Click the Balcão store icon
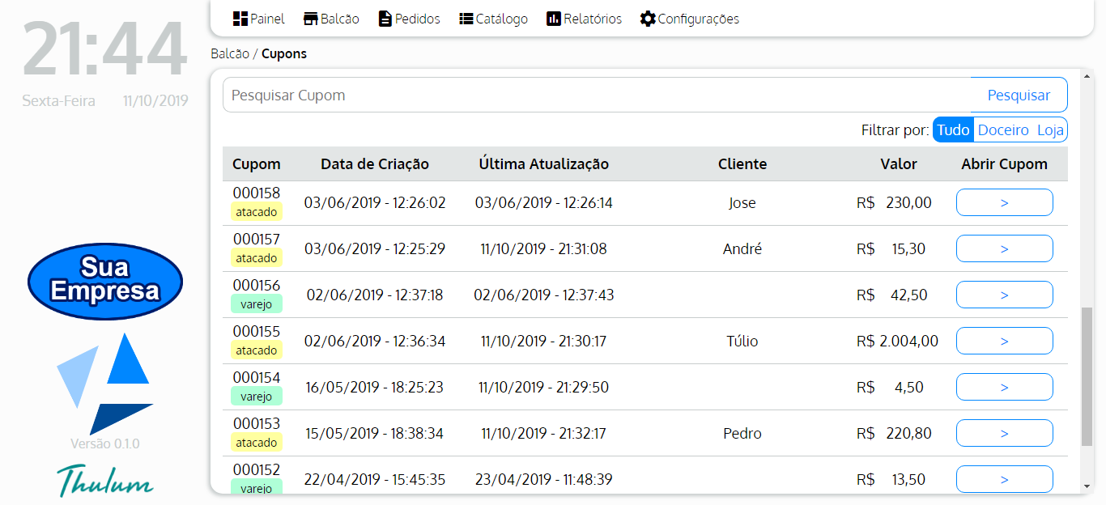 click(x=311, y=19)
